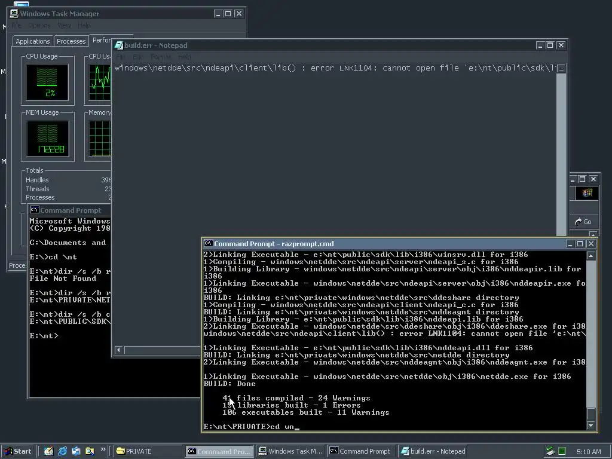This screenshot has width=612, height=459.
Task: Click the Notepad vertical scrollbar track
Action: coord(561,154)
